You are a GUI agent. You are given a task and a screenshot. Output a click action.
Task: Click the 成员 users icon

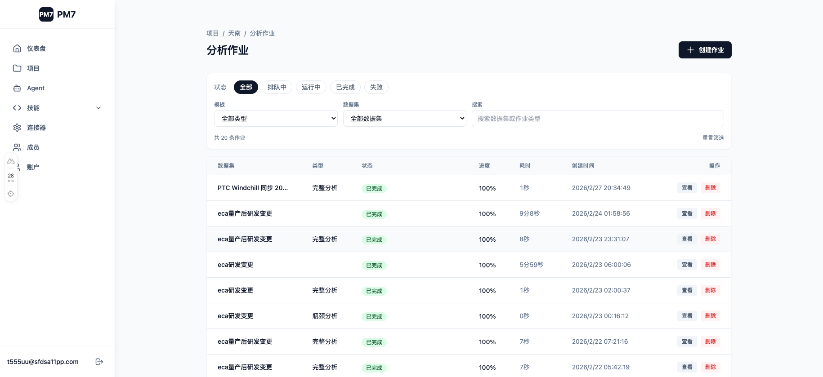tap(17, 147)
